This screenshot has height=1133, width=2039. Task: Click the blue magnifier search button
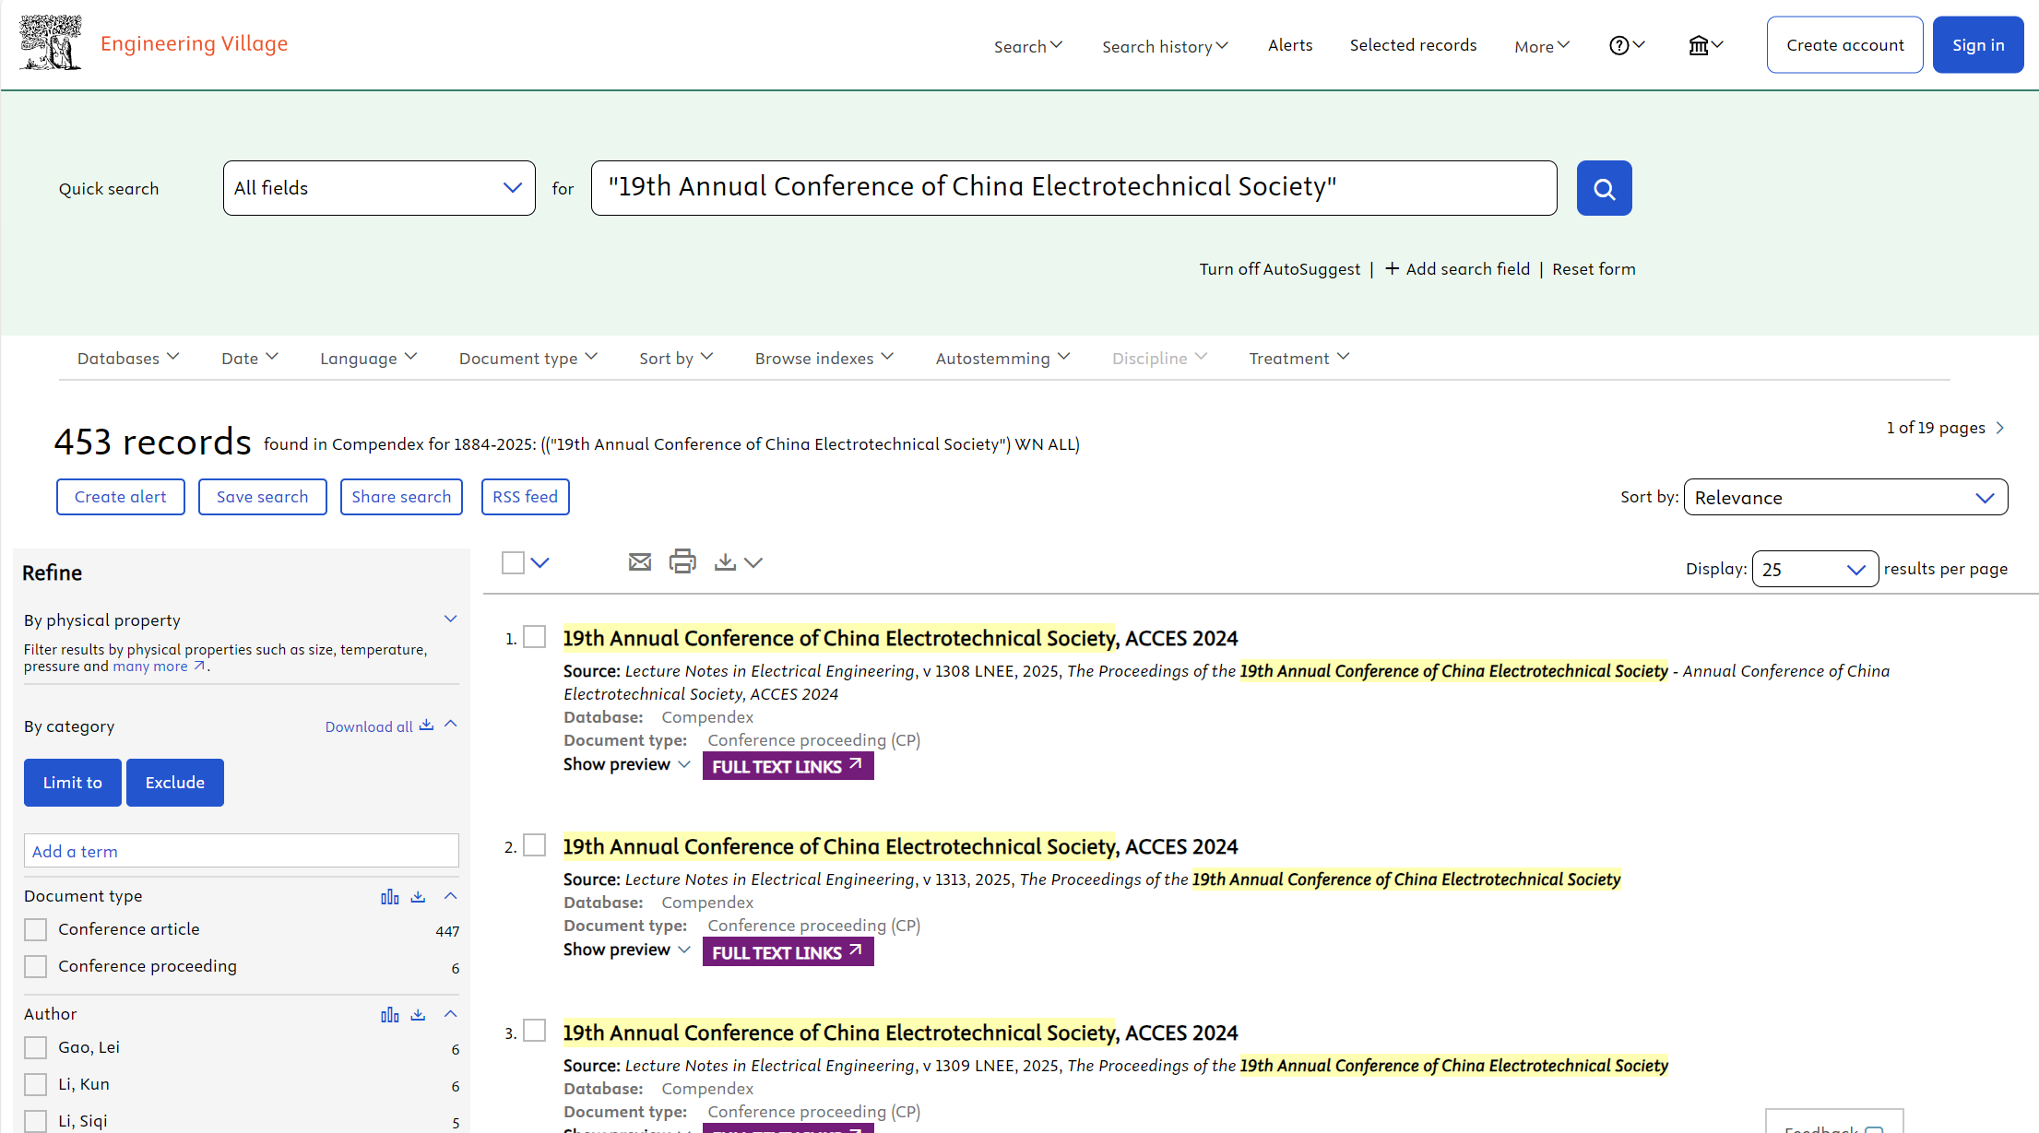[1604, 188]
